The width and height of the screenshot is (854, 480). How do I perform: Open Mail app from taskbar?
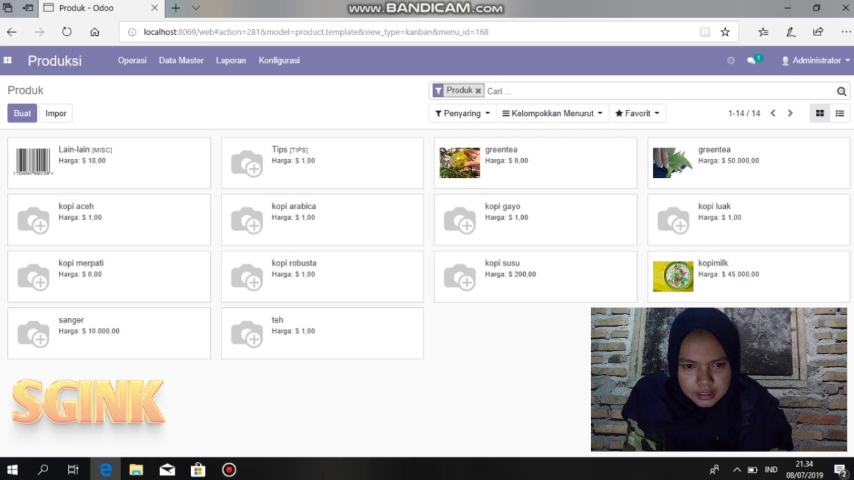[x=167, y=469]
